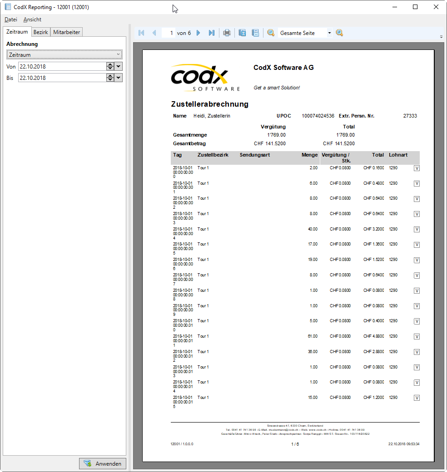The image size is (447, 472).
Task: Click the Gesamtmenge label
Action: tap(190, 135)
